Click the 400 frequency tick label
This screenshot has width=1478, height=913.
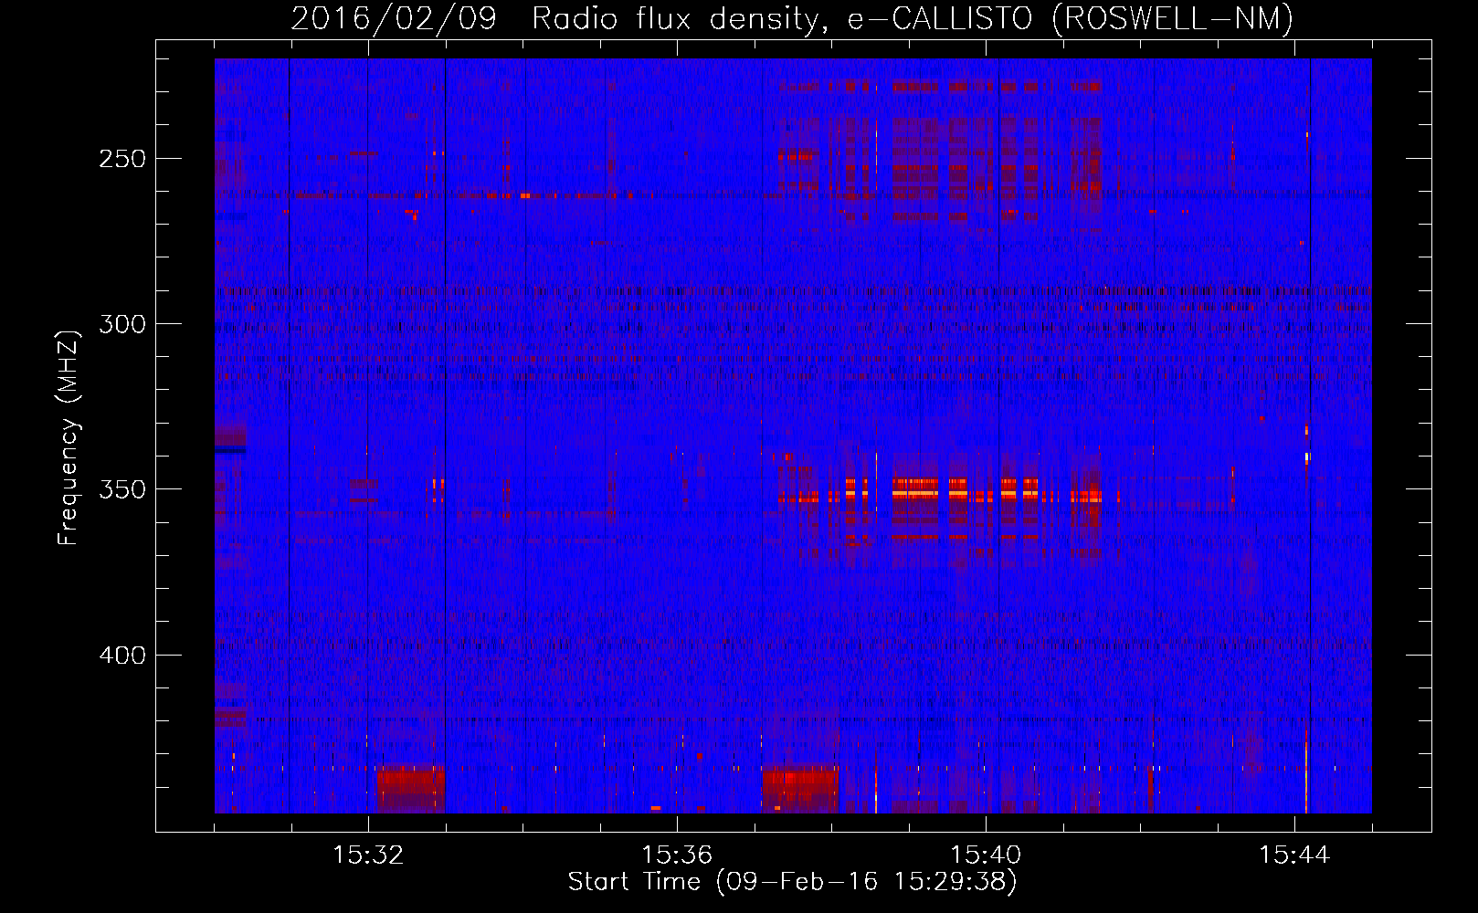pos(121,656)
